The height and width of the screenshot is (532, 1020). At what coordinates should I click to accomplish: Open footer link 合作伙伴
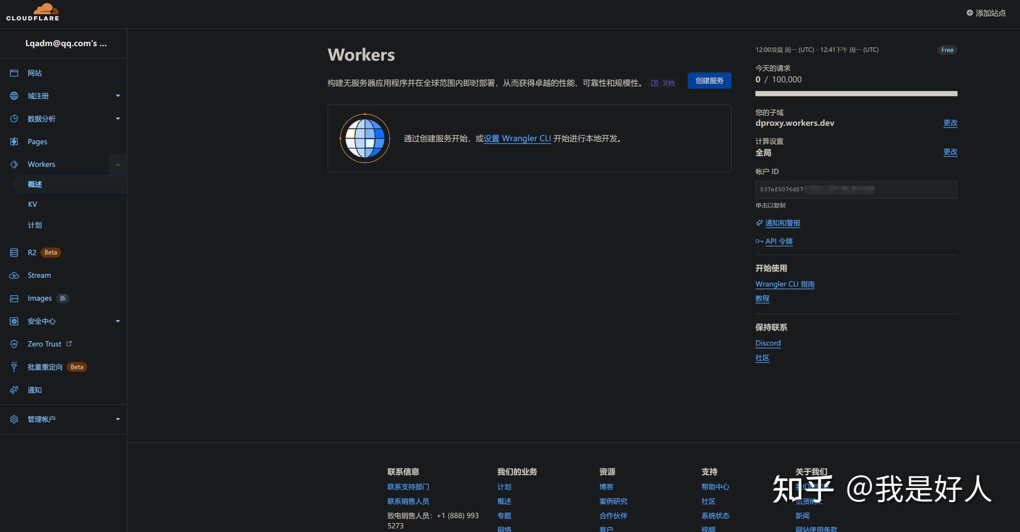pyautogui.click(x=613, y=516)
